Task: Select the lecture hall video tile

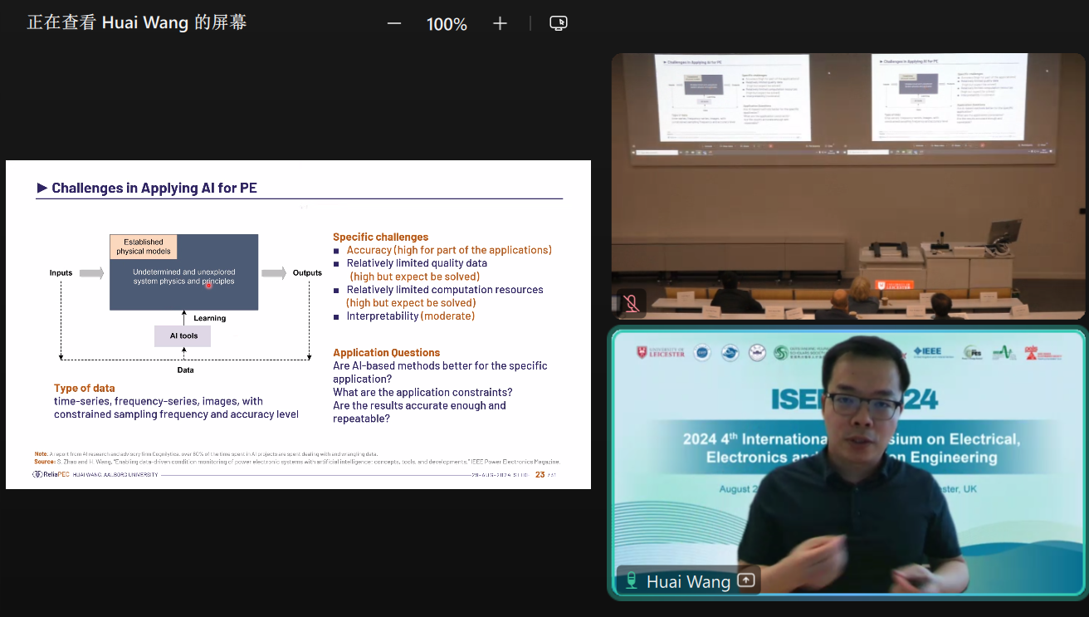Action: coord(847,187)
